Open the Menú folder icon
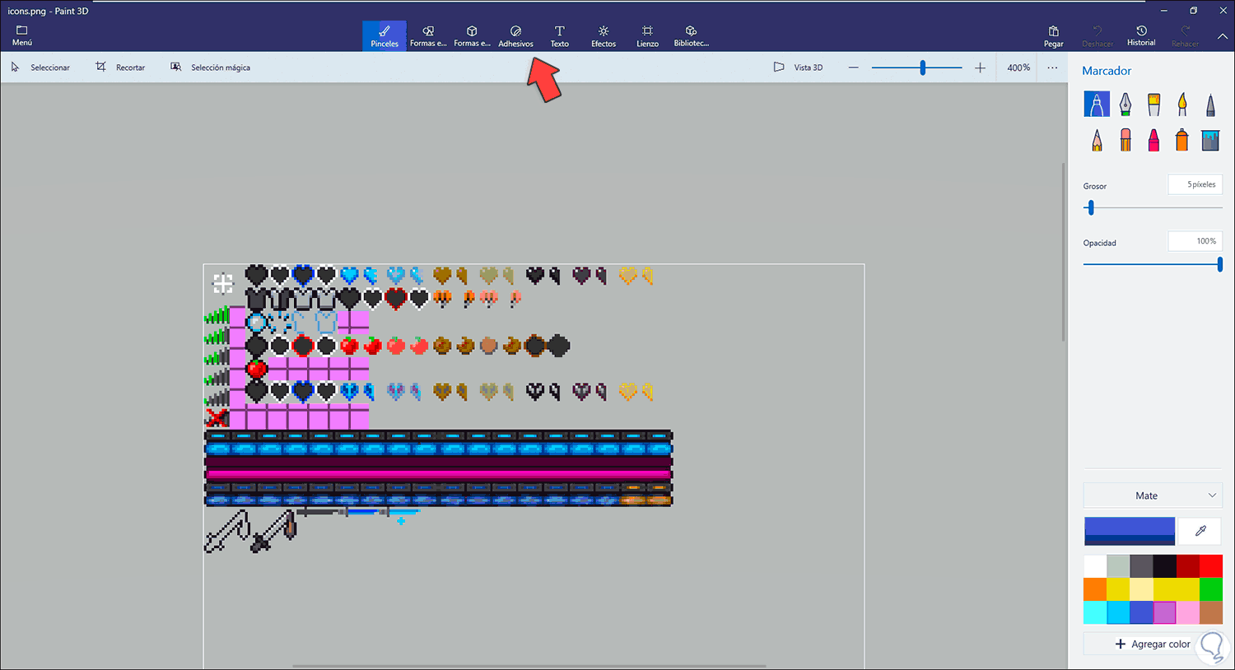Viewport: 1235px width, 670px height. (x=22, y=35)
